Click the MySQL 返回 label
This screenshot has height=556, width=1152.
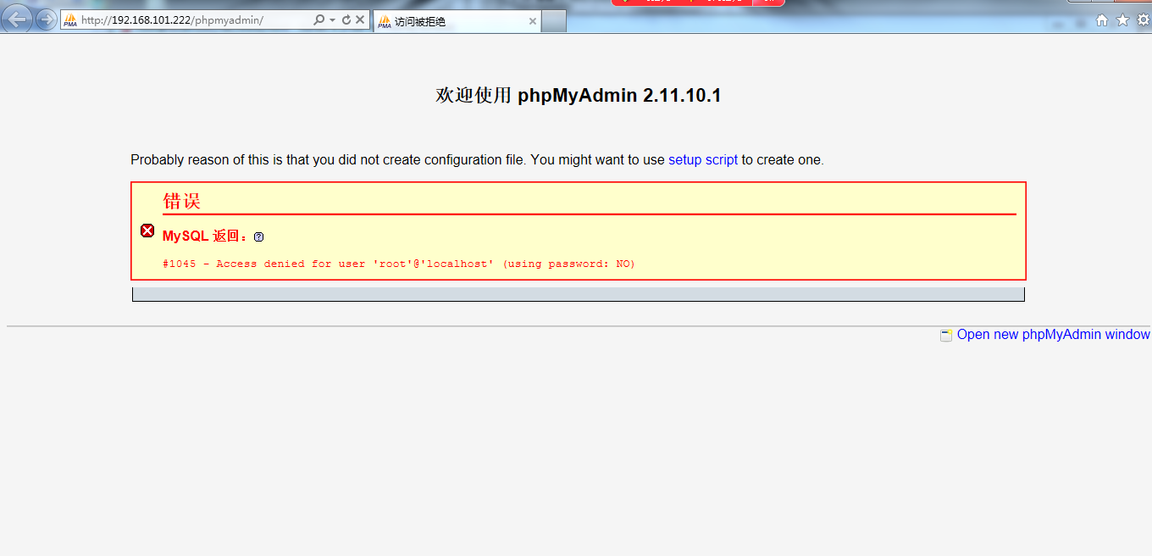(206, 236)
